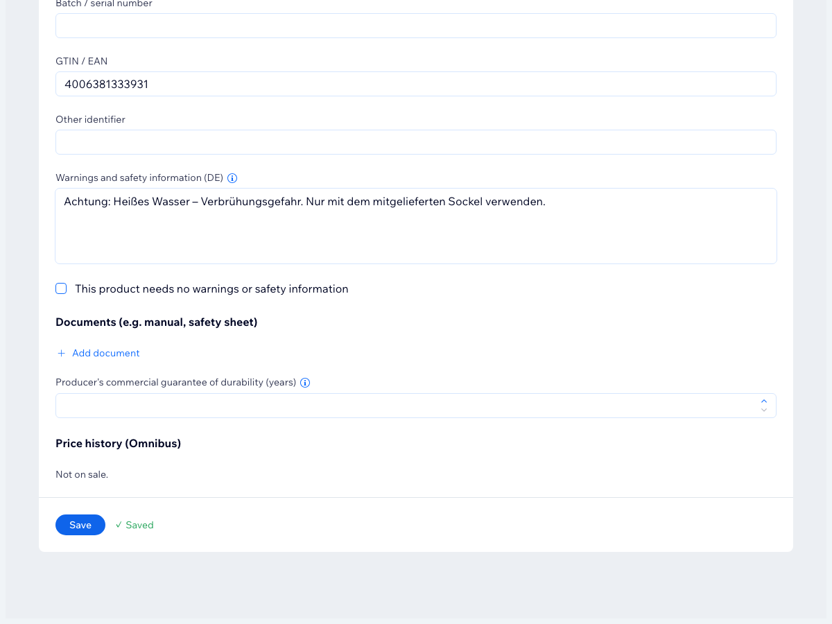Click the GTIN / EAN label
Viewport: 832px width, 624px height.
tap(82, 61)
